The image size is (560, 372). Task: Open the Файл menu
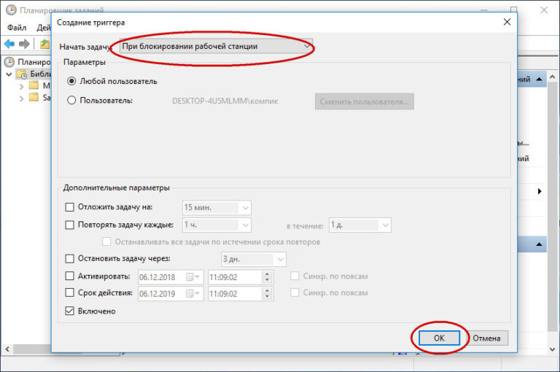tap(16, 28)
